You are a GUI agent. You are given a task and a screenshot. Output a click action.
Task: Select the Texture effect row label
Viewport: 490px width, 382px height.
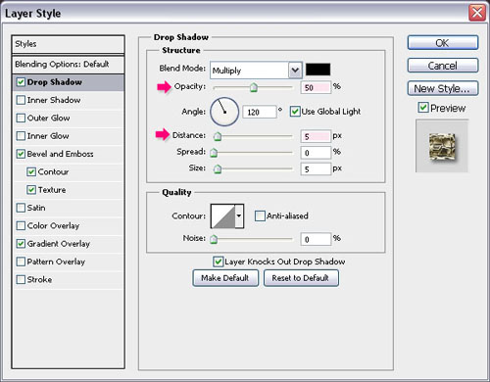click(x=52, y=190)
